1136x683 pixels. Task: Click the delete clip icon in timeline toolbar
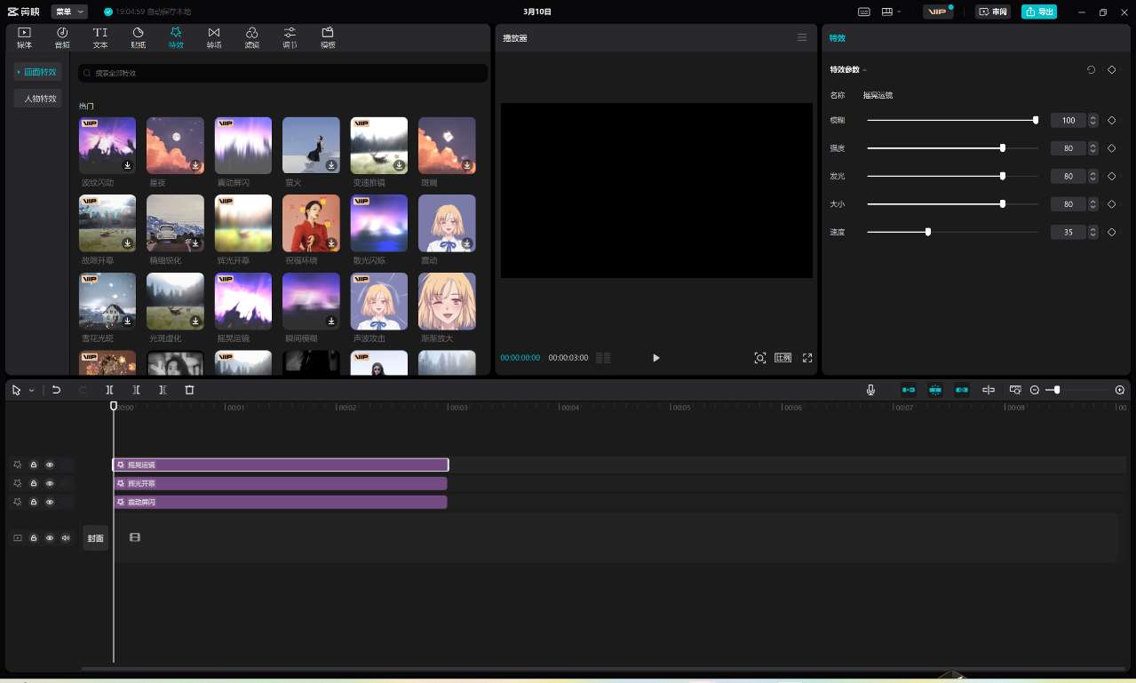click(189, 390)
